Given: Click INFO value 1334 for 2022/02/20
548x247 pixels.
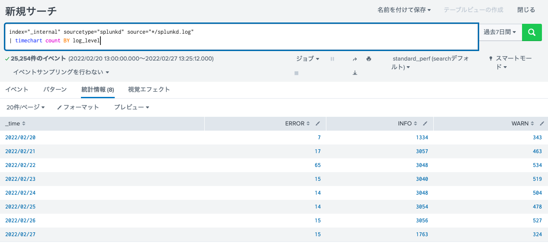Looking at the screenshot, I should [422, 138].
